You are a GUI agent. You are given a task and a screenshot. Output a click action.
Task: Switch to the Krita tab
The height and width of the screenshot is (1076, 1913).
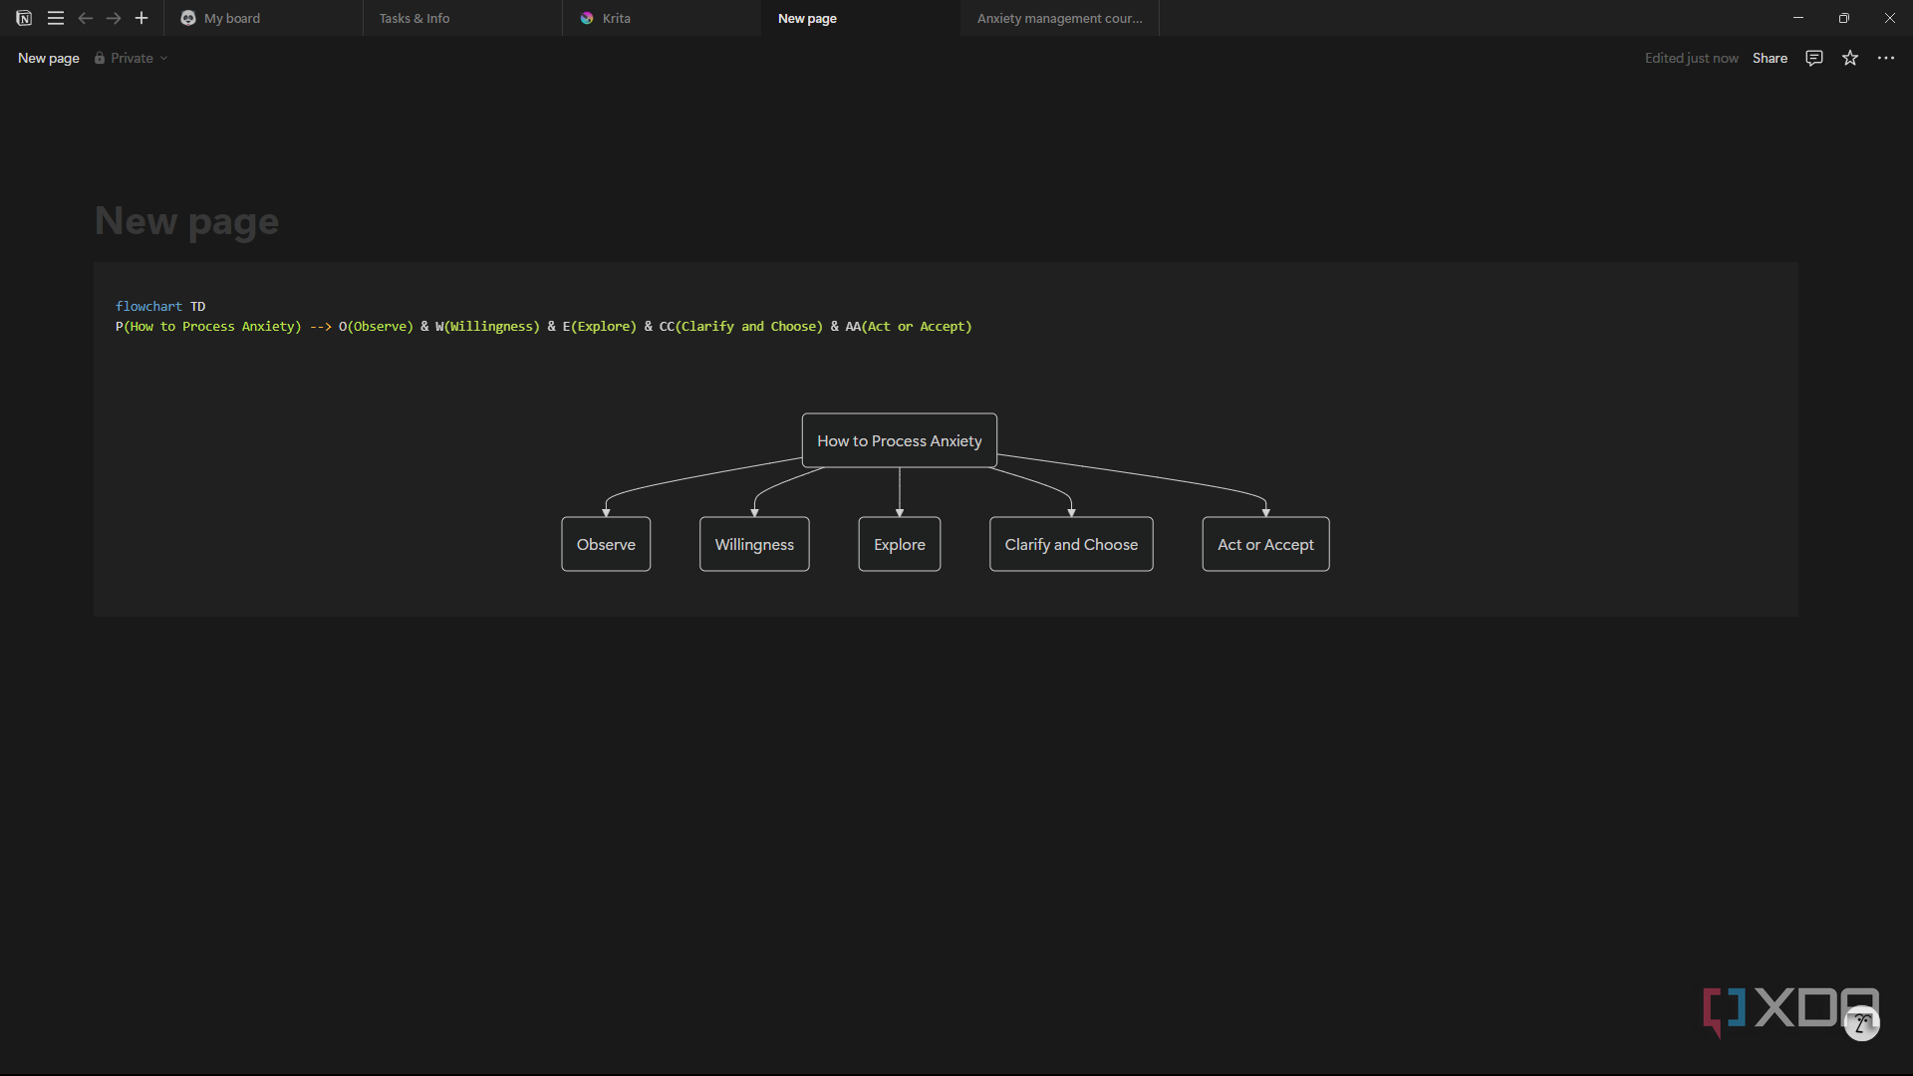(662, 18)
